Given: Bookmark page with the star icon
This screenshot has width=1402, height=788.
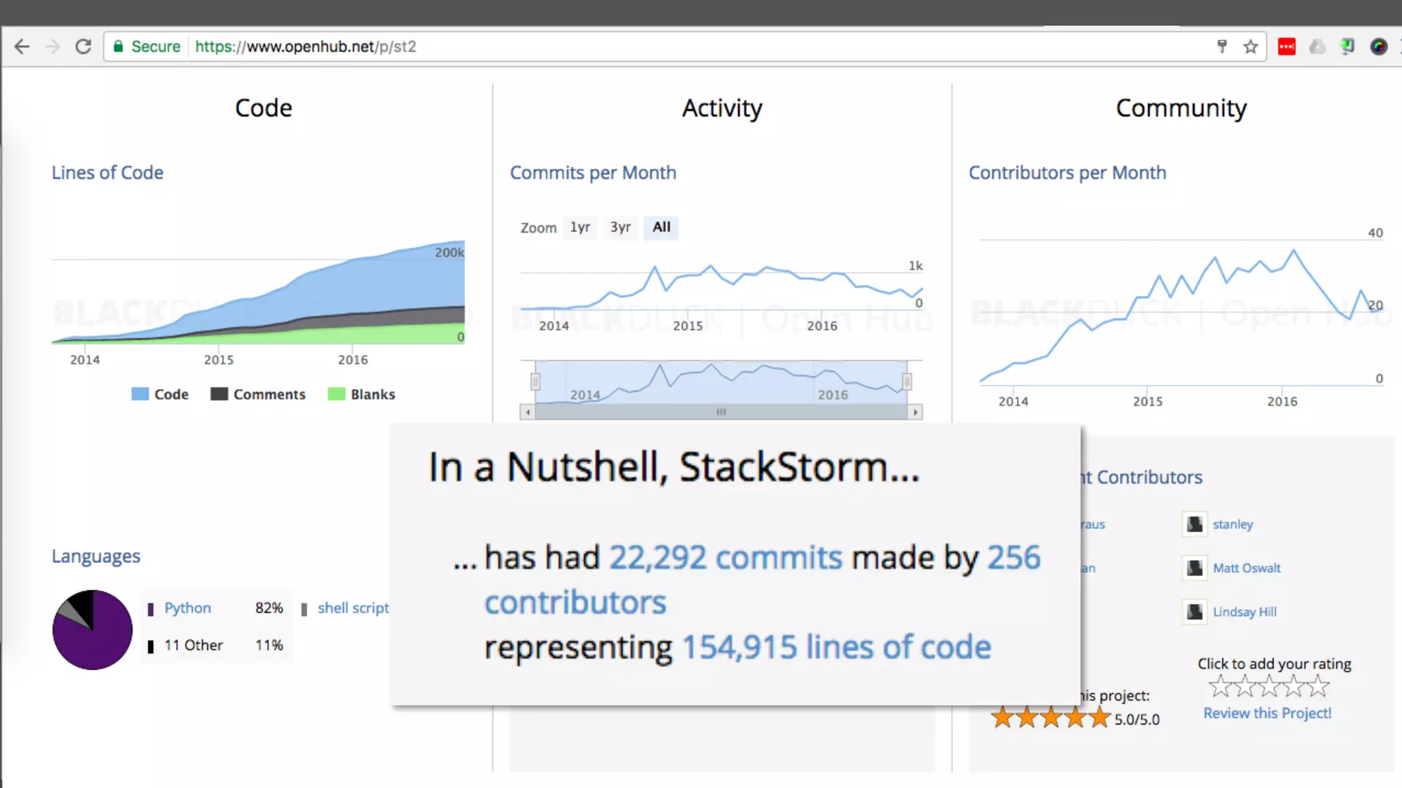Looking at the screenshot, I should coord(1251,47).
